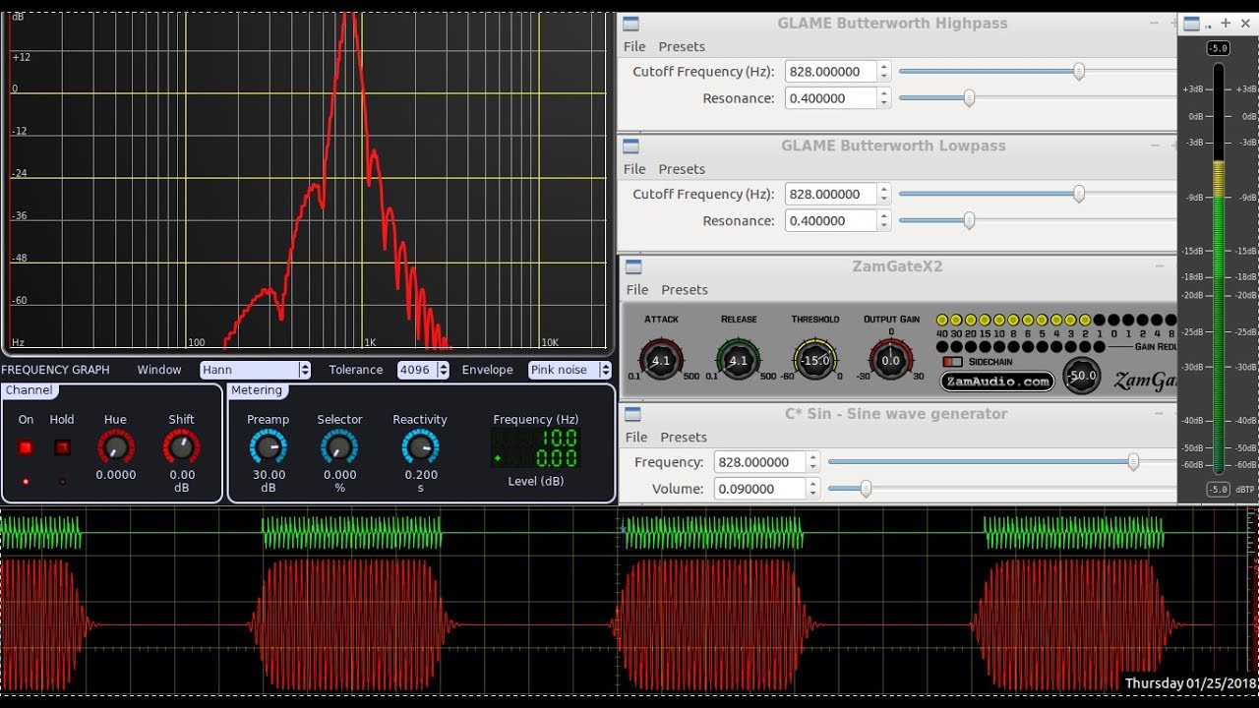Click the Highpass Resonance slider handle
This screenshot has height=708, width=1259.
pyautogui.click(x=969, y=97)
